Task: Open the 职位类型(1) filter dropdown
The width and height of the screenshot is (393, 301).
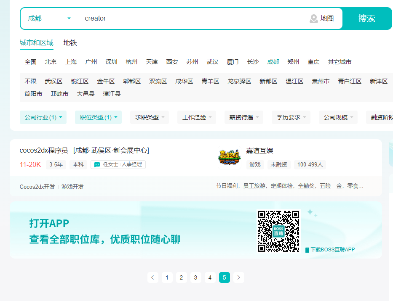Action: click(x=98, y=117)
